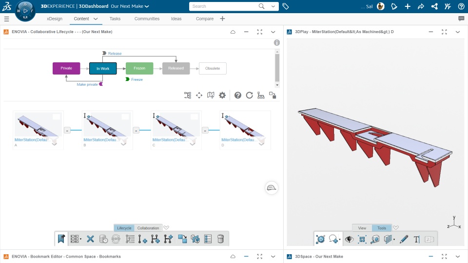Open the user profile avatar

pyautogui.click(x=381, y=6)
